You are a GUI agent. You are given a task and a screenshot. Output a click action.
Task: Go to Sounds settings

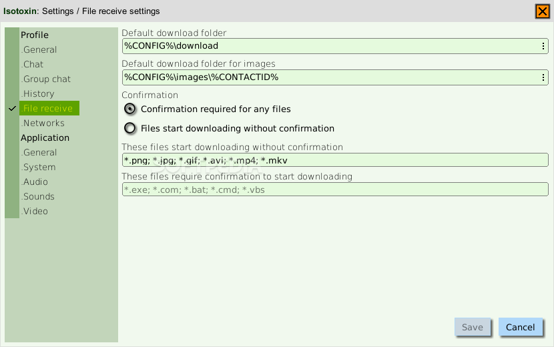(38, 196)
